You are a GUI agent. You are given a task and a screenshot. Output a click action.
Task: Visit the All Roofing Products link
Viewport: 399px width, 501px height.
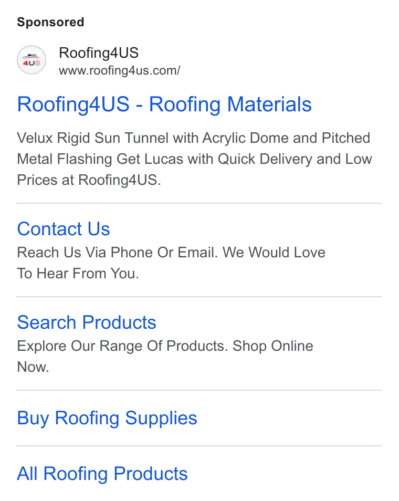pyautogui.click(x=102, y=474)
